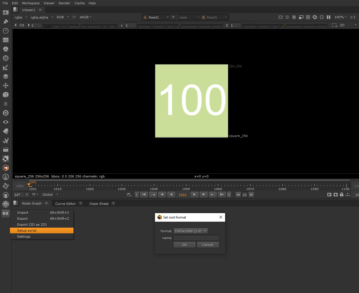
Task: Click the play backward button
Action: point(171,195)
